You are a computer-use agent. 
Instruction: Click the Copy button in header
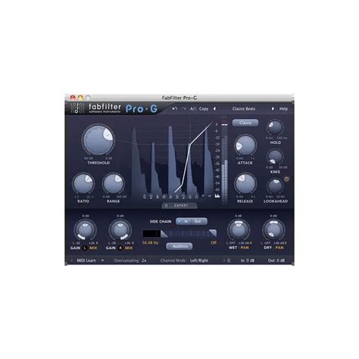click(204, 108)
